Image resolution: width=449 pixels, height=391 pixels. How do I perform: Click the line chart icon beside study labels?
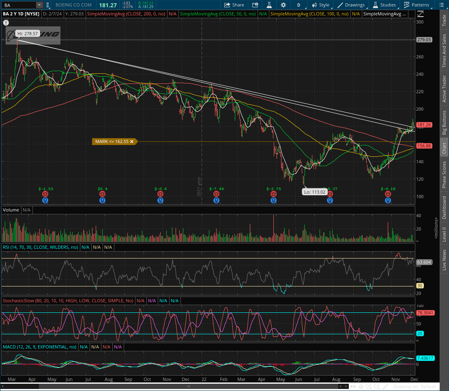[420, 14]
